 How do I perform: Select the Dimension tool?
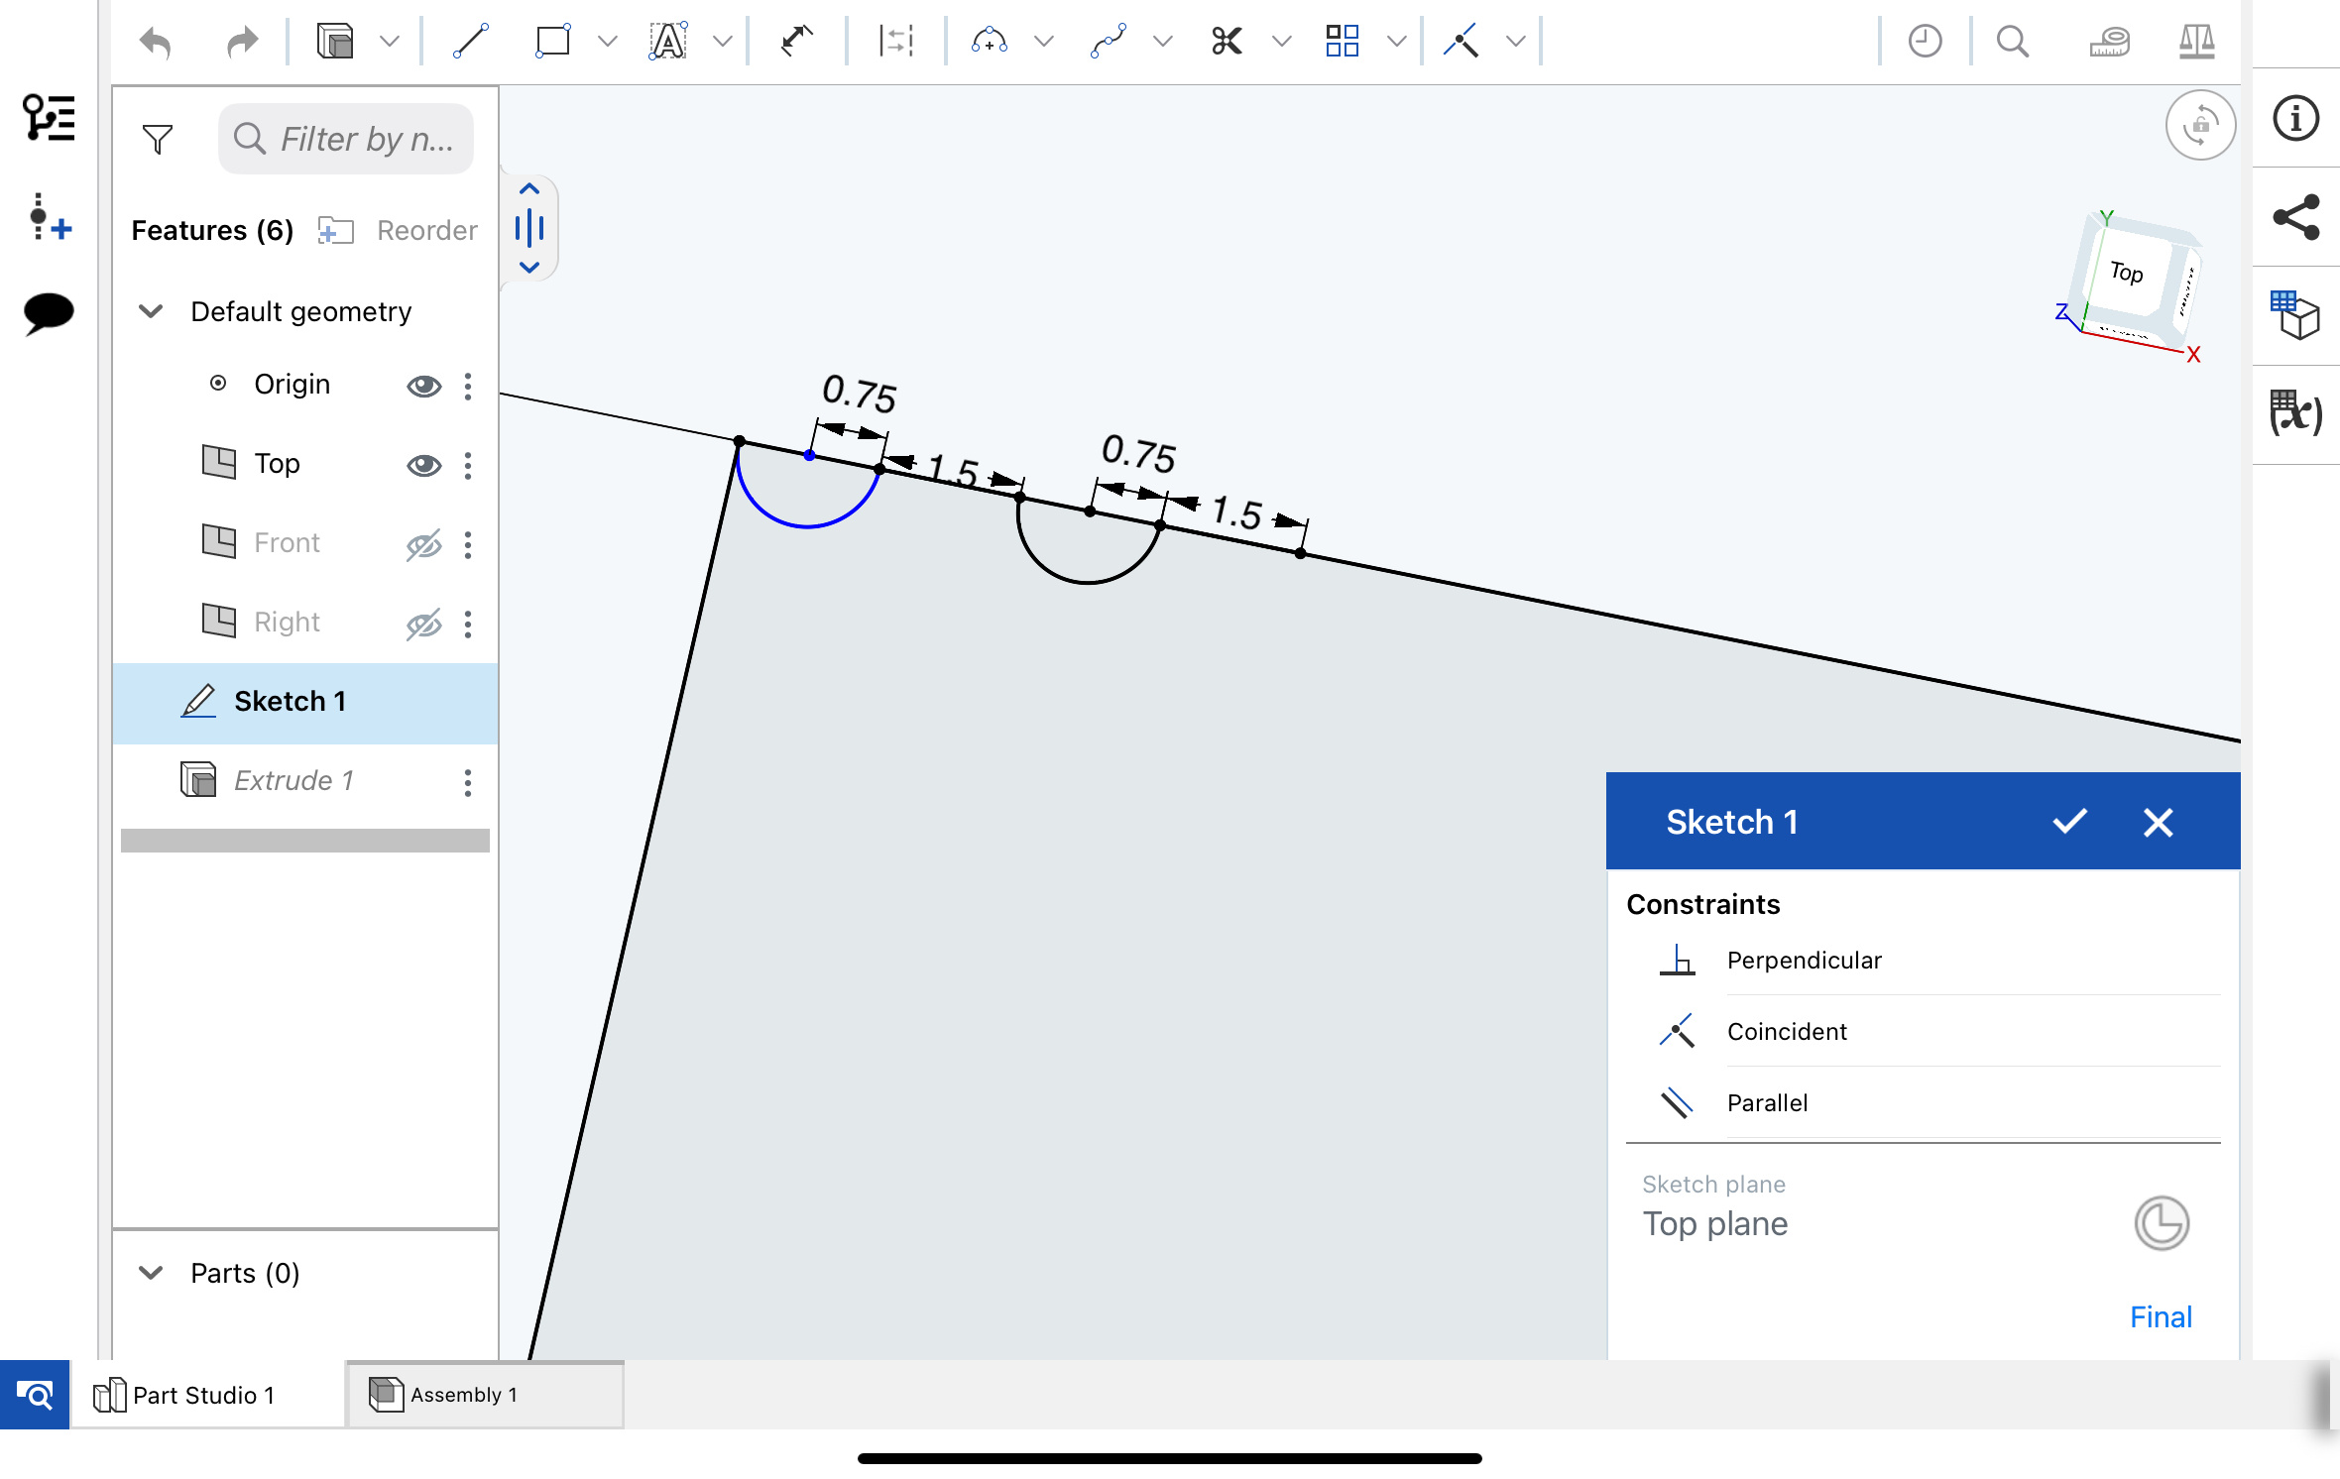click(x=796, y=42)
